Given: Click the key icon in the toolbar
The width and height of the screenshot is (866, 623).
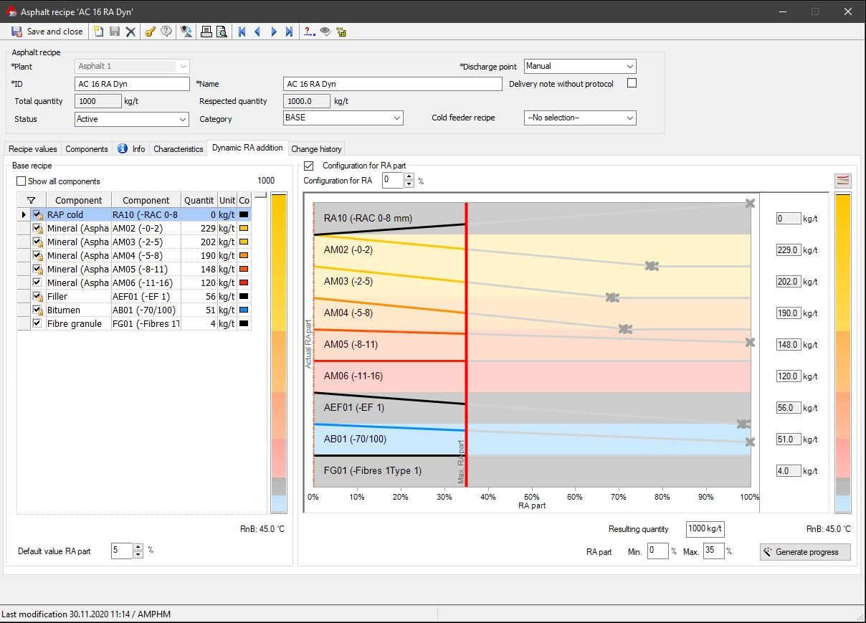Looking at the screenshot, I should point(150,32).
